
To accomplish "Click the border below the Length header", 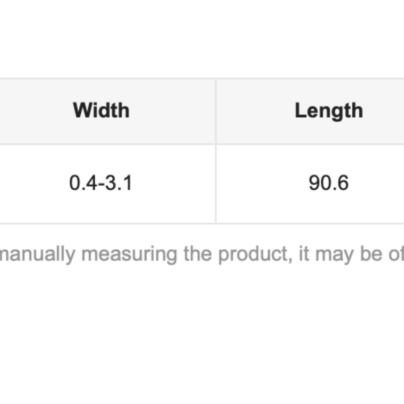I will point(310,144).
